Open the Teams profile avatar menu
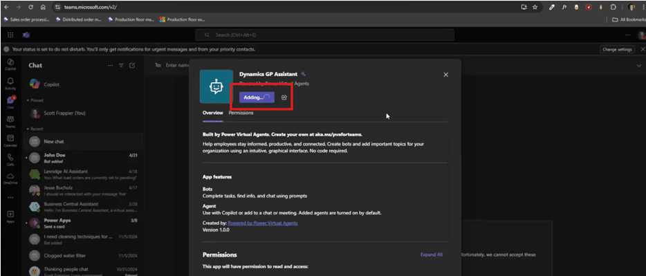The image size is (646, 276). click(641, 35)
